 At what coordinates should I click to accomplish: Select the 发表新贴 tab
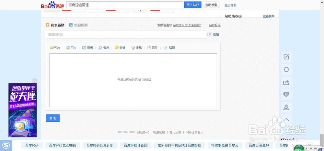55,25
